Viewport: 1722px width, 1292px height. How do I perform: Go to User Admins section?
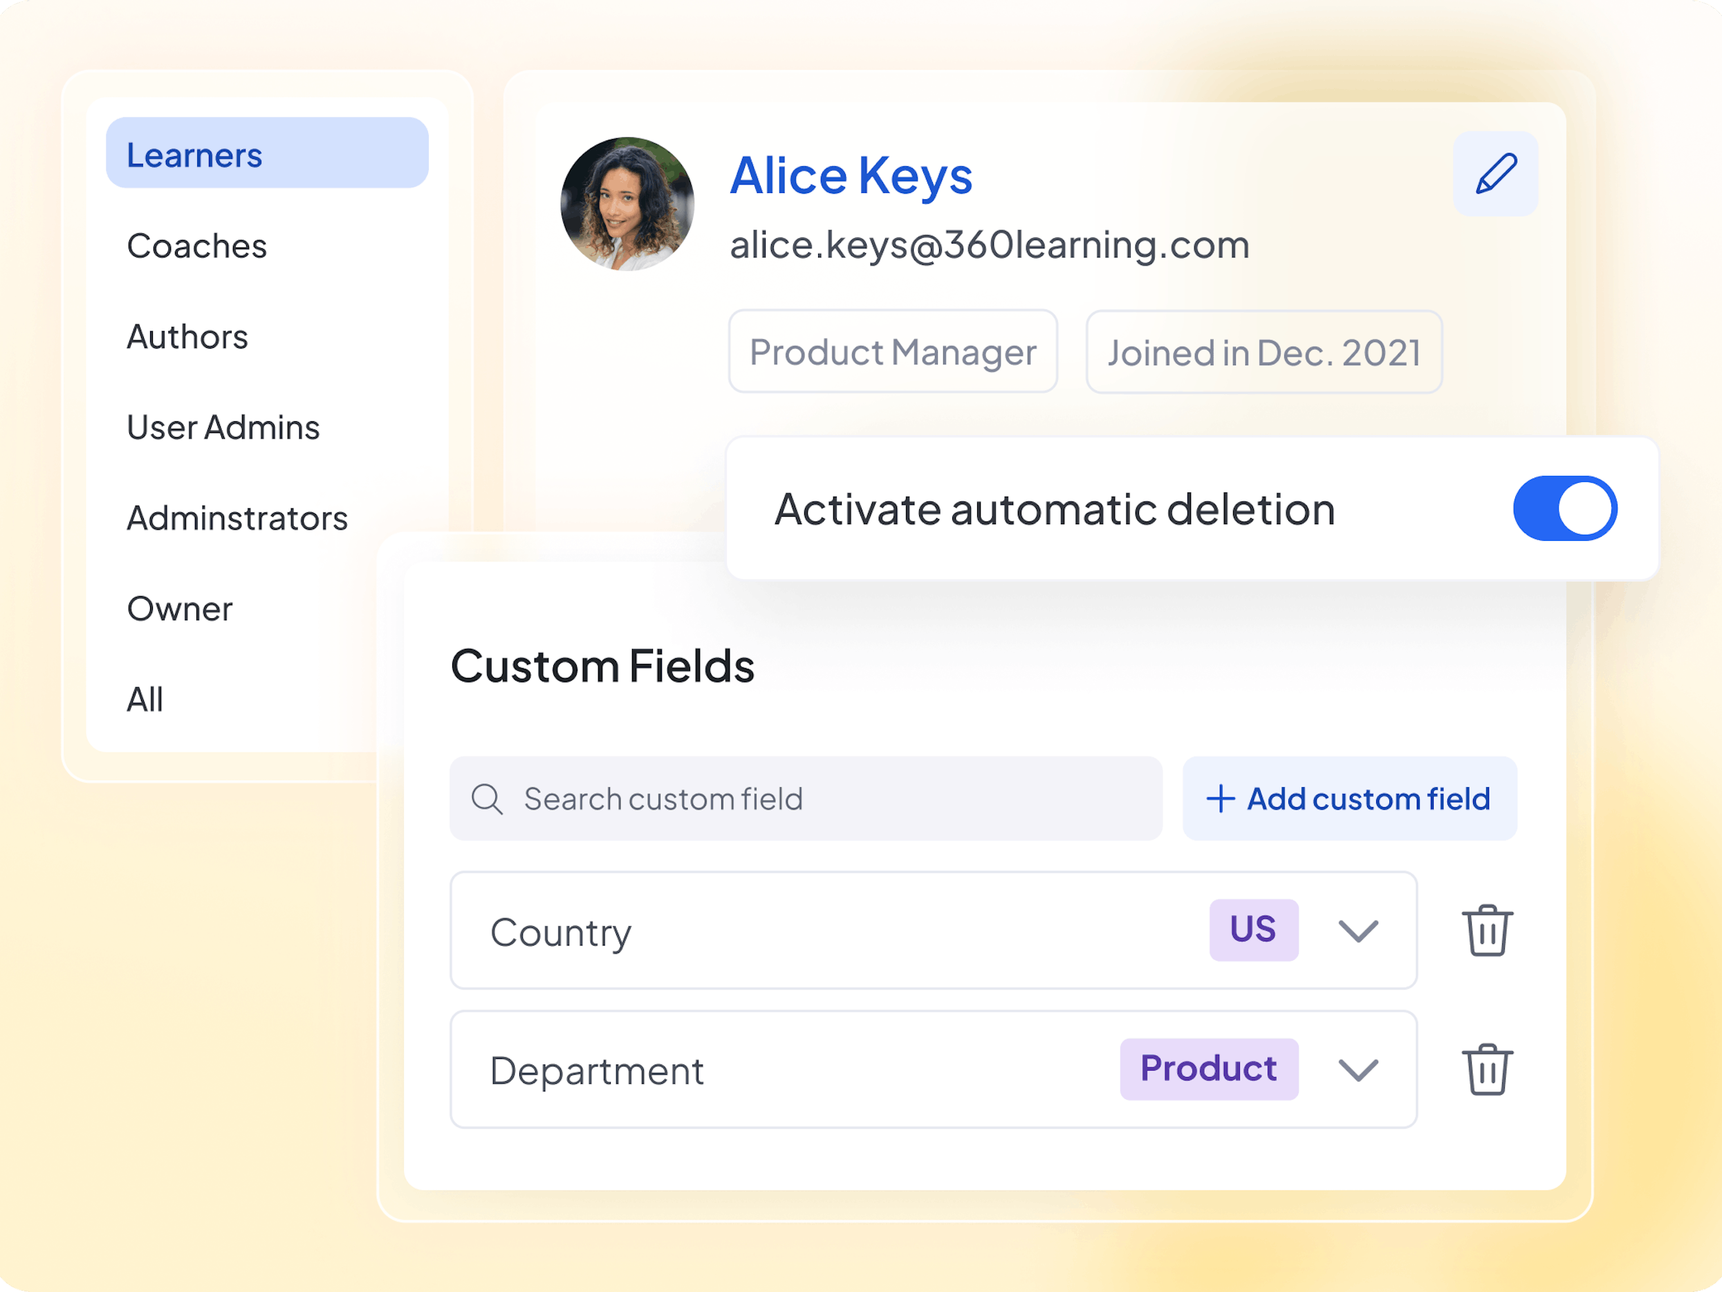coord(223,427)
